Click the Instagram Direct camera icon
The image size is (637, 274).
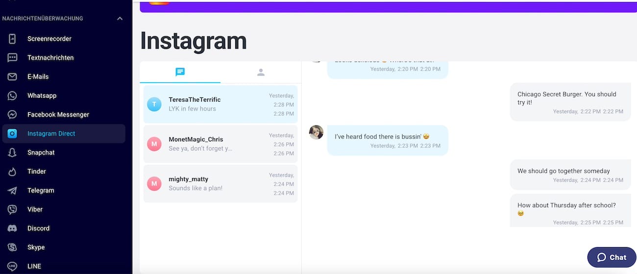click(12, 134)
